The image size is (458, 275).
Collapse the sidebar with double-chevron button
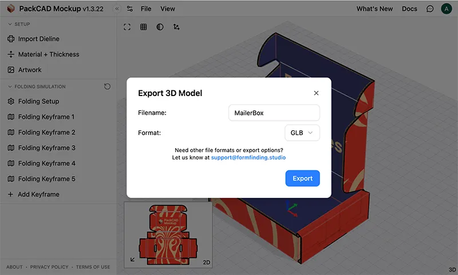pos(117,9)
